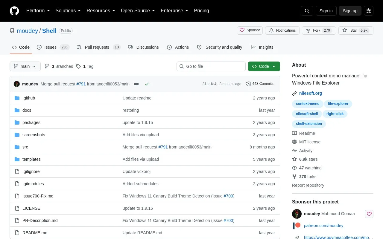
Task: Click the GitHub logo icon
Action: [x=14, y=11]
